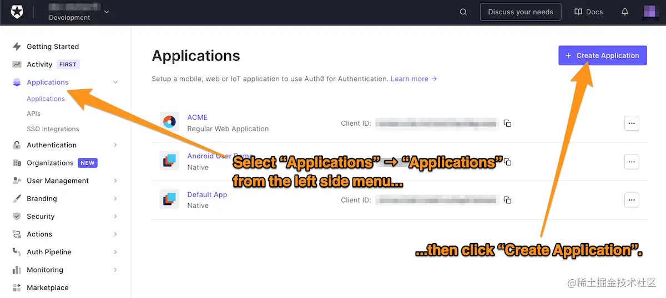Image resolution: width=666 pixels, height=298 pixels.
Task: Click the FIRST badge beside Activity
Action: pos(68,64)
